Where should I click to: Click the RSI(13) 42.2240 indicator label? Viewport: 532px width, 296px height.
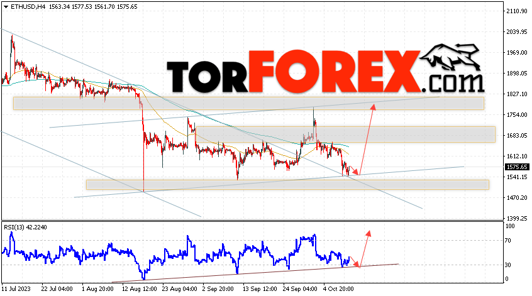pyautogui.click(x=25, y=227)
